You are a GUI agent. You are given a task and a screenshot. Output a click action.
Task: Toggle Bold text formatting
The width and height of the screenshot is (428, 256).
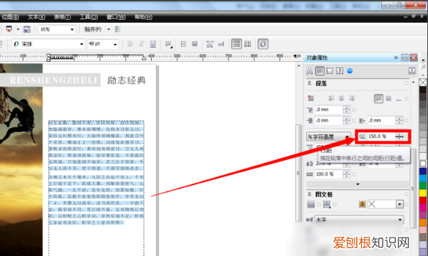pyautogui.click(x=130, y=44)
